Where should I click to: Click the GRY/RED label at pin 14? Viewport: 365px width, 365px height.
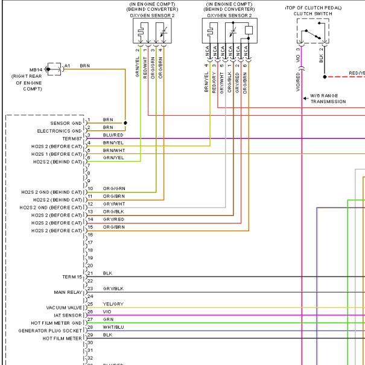(113, 219)
